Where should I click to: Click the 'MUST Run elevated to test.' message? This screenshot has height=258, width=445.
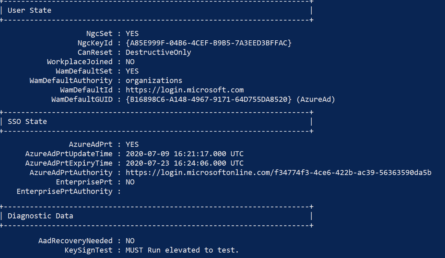click(182, 250)
